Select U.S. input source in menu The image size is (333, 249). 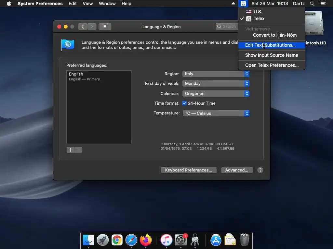pyautogui.click(x=272, y=12)
